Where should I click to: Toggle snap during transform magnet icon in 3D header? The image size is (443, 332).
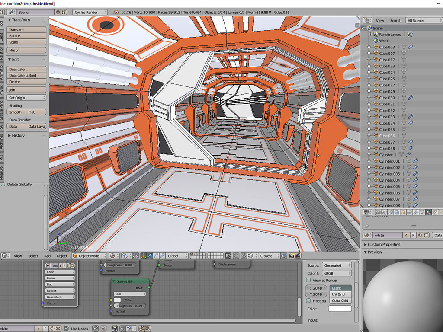coord(244,256)
